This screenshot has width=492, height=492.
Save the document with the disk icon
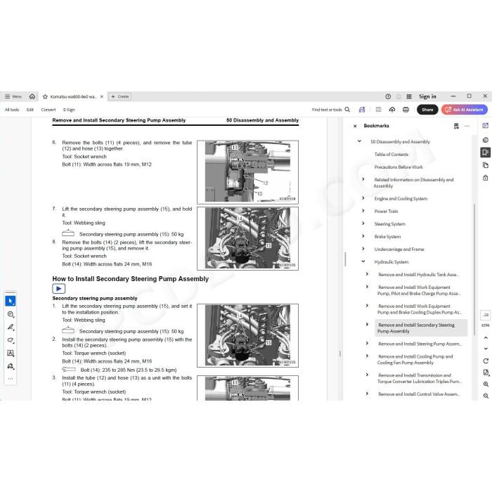pyautogui.click(x=378, y=110)
